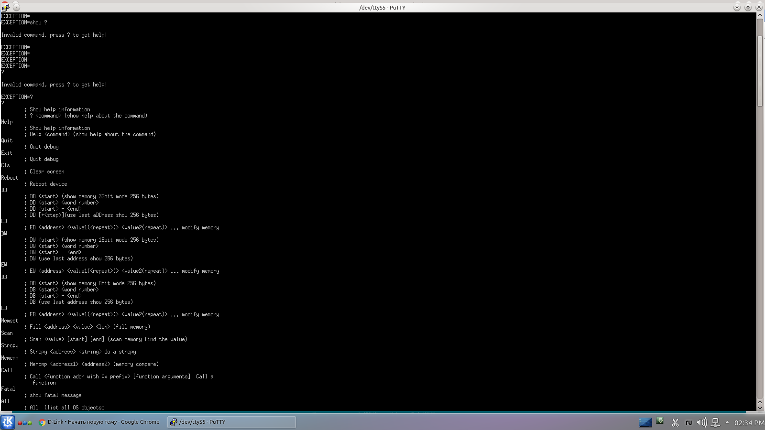
Task: Click the 02:34 PM clock
Action: [749, 422]
